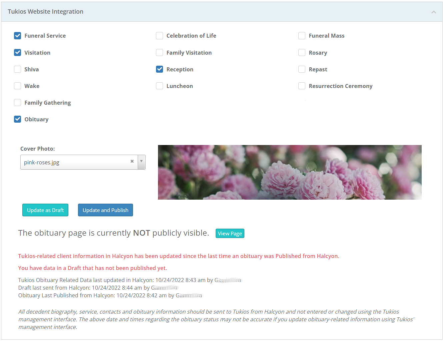Screen dimensions: 444x341
Task: Select the Celebration of Life checkbox
Action: point(160,36)
